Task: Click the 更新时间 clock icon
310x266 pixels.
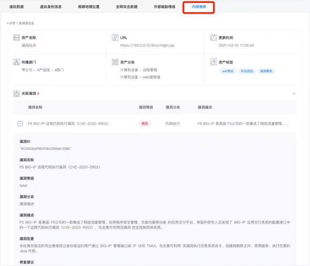Action: 214,37
